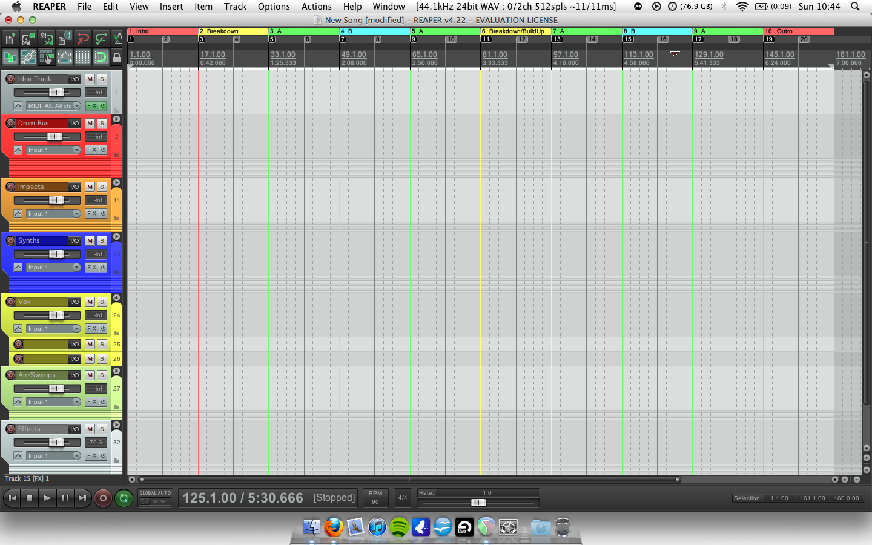Click the Redo icon in toolbar

point(101,39)
